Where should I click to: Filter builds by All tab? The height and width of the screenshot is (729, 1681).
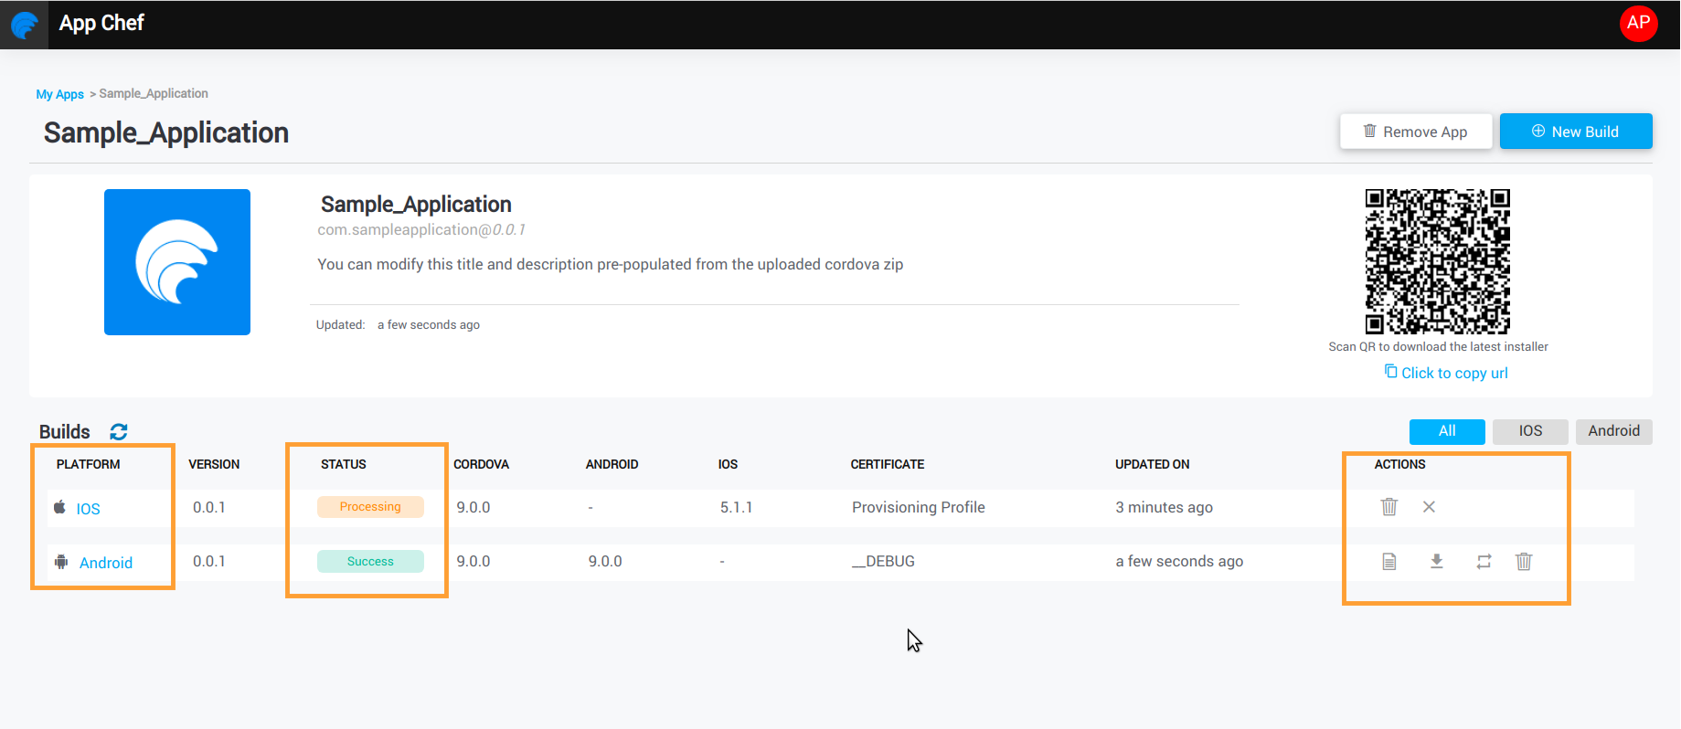[1446, 431]
